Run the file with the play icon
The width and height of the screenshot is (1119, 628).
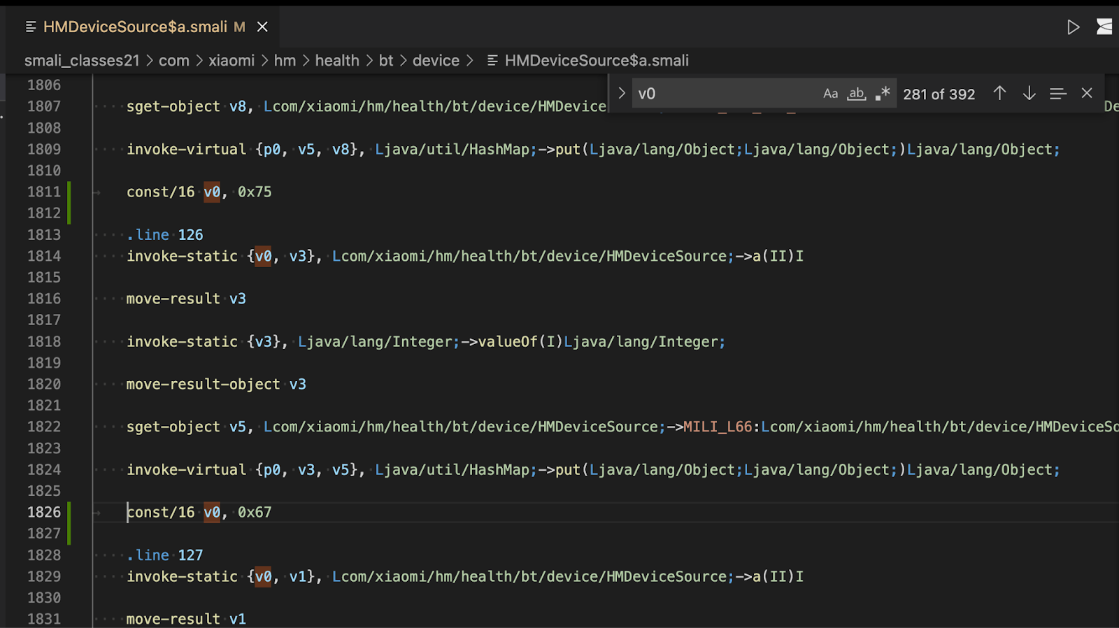pos(1073,27)
